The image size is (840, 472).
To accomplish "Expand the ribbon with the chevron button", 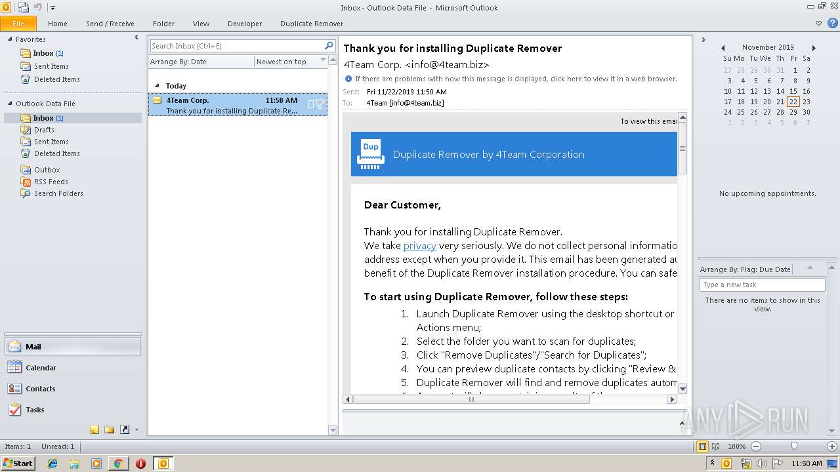I will 818,23.
